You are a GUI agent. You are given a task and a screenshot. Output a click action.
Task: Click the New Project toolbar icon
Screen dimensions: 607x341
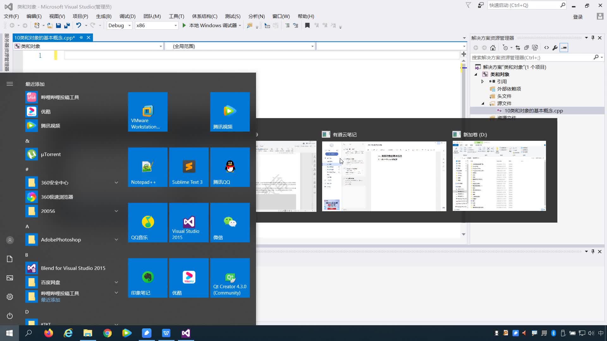[37, 26]
